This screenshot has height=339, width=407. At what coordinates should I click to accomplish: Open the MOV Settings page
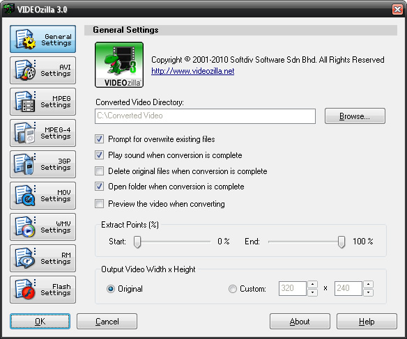coord(43,196)
